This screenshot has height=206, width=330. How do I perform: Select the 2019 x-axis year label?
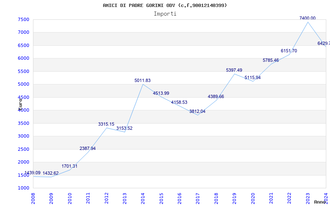tap(234, 197)
